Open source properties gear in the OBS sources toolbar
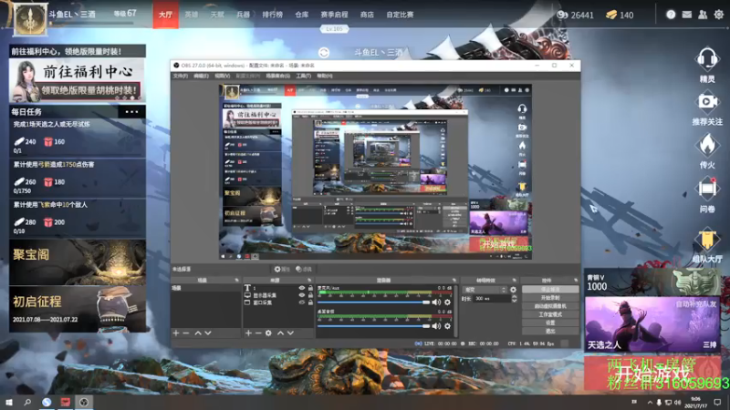This screenshot has height=410, width=730. point(268,333)
